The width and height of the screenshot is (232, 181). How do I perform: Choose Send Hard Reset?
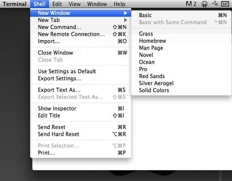tap(58, 134)
